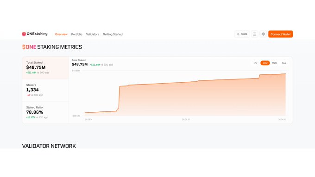Screen dimensions: 315x177
Task: Click the -44 vs 30D ago text
Action: pyautogui.click(x=35, y=95)
